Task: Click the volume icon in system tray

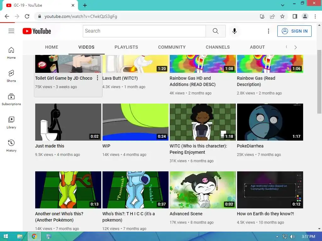Action: pos(292,237)
